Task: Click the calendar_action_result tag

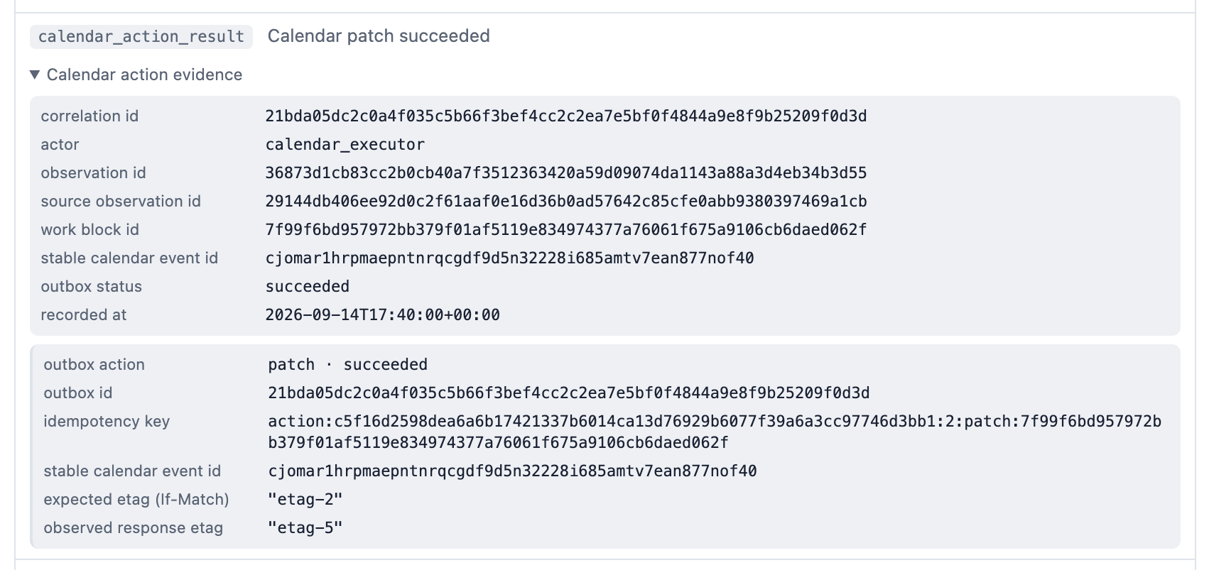Action: click(x=141, y=37)
